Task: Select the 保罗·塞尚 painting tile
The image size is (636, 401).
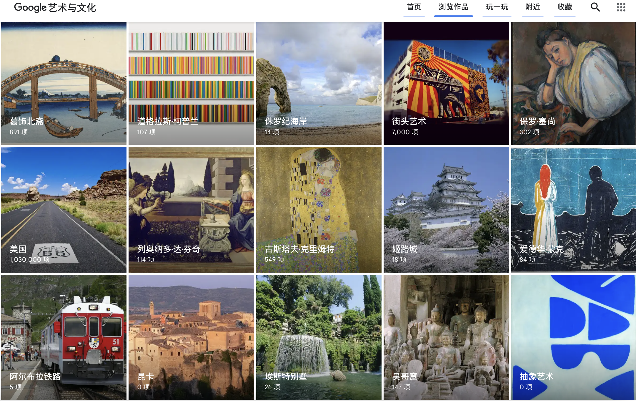Action: (573, 83)
